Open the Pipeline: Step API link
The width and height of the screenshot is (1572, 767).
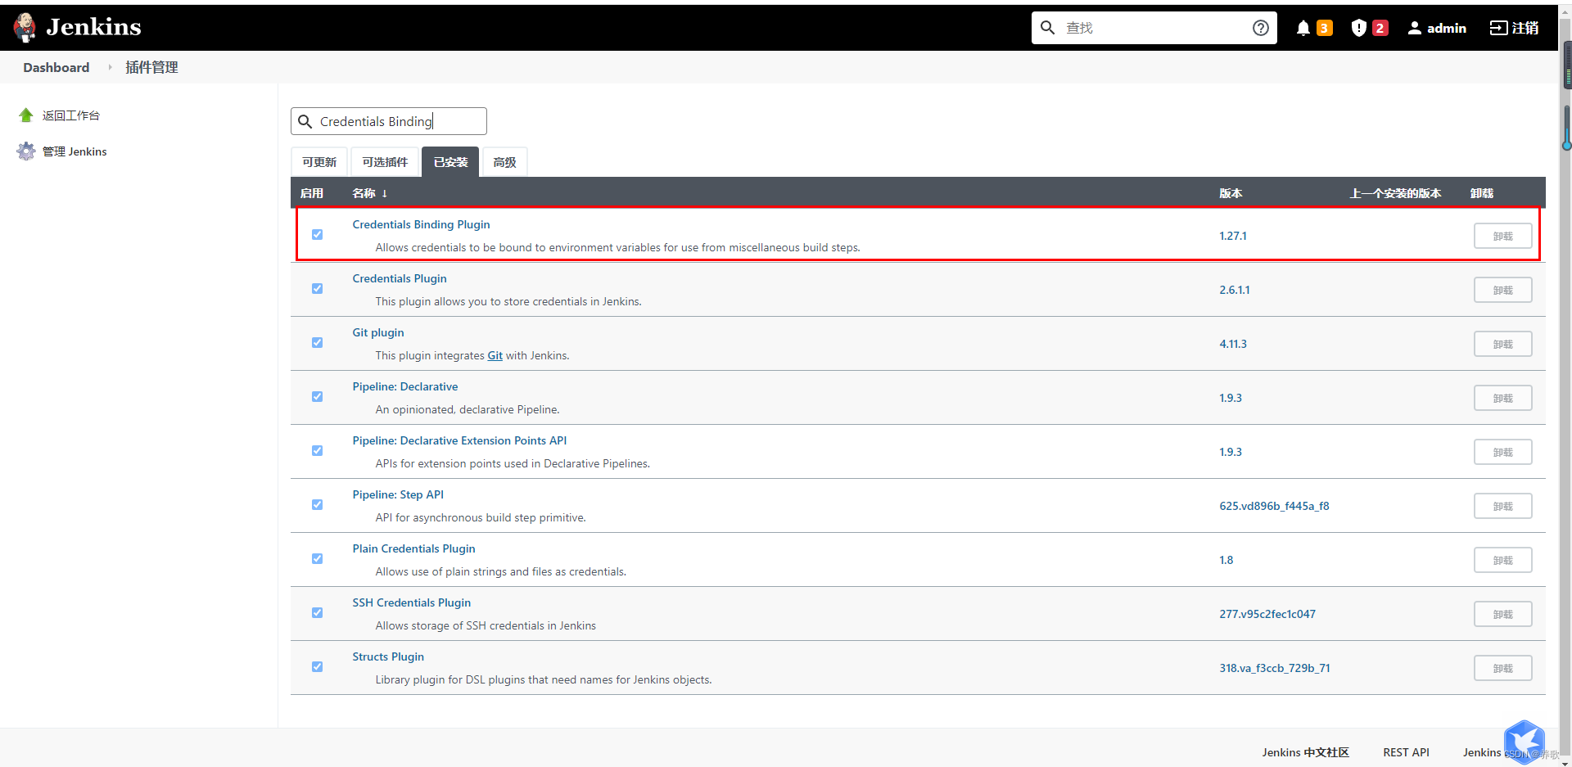point(398,494)
